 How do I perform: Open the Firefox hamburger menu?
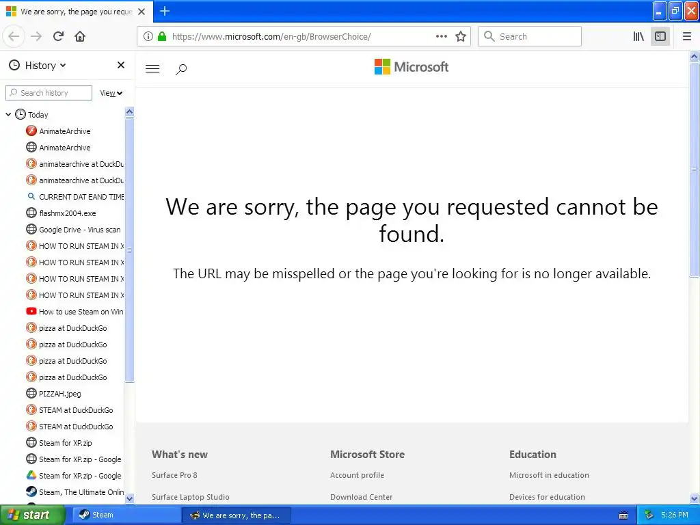click(x=687, y=37)
